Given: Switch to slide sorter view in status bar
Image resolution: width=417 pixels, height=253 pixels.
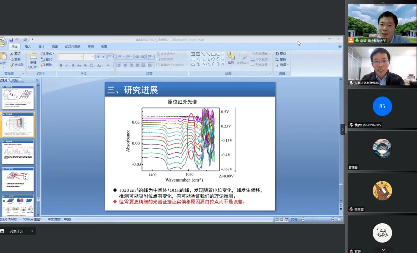Looking at the screenshot, I should pyautogui.click(x=282, y=219).
